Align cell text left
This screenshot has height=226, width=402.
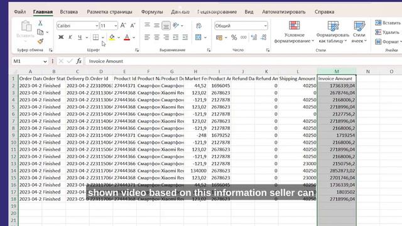click(147, 38)
